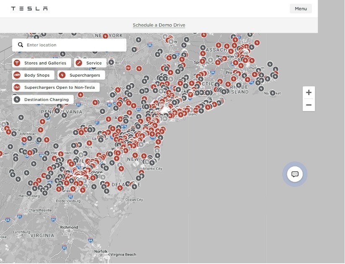This screenshot has height=264, width=345.
Task: Toggle the Superchargers filter
Action: 81,75
